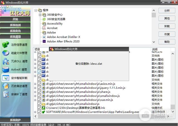Expand the Loading.exe registry row
Screen dimensions: 178x126
click(35, 112)
